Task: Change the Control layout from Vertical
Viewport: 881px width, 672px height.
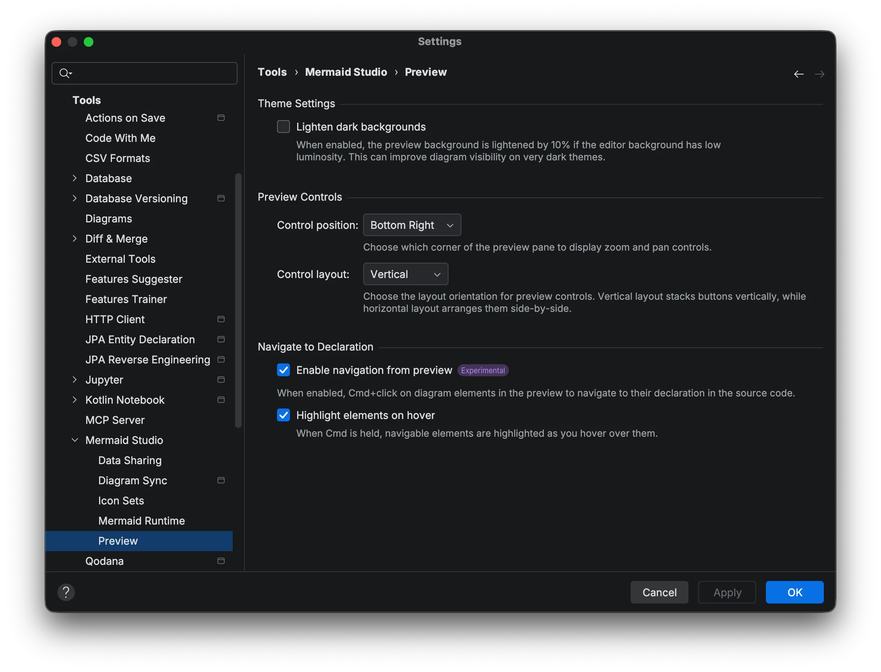Action: [x=405, y=274]
